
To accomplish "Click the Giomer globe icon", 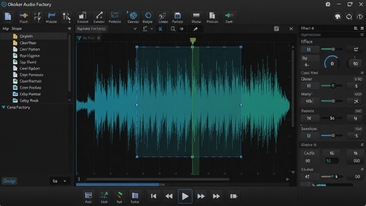I will [133, 18].
